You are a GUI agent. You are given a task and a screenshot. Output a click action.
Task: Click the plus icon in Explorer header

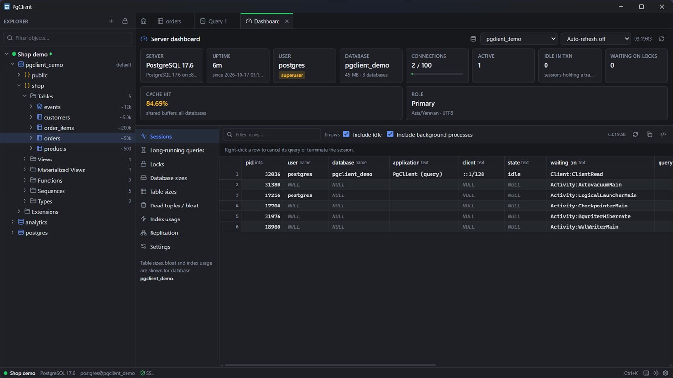coord(111,21)
